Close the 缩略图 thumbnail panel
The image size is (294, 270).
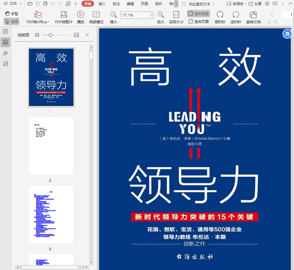click(x=87, y=35)
